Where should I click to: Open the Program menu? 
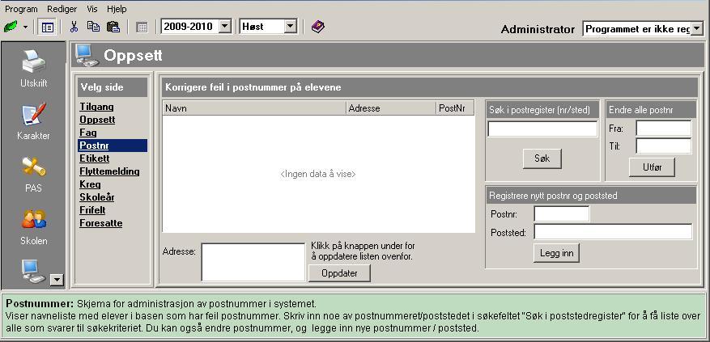(21, 9)
